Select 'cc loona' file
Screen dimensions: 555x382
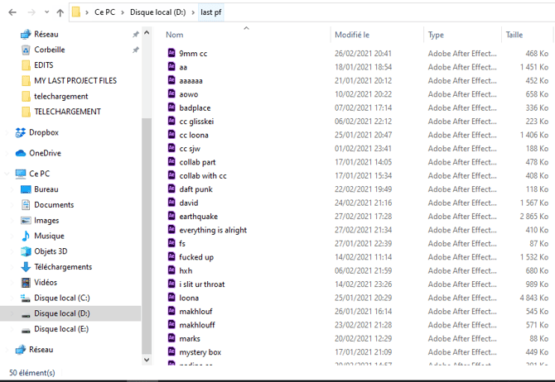pos(194,135)
